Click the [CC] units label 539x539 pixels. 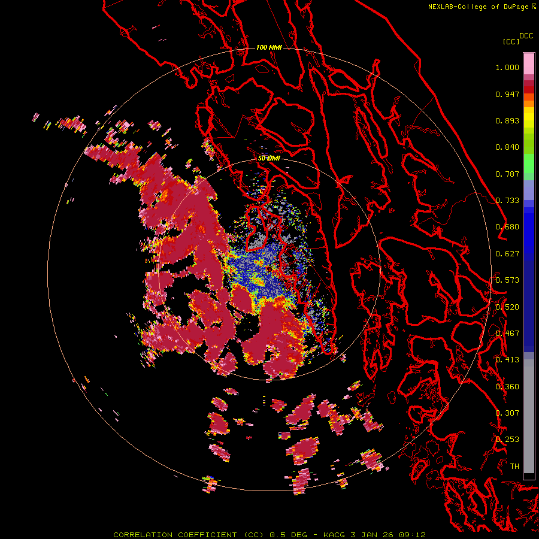coord(511,41)
